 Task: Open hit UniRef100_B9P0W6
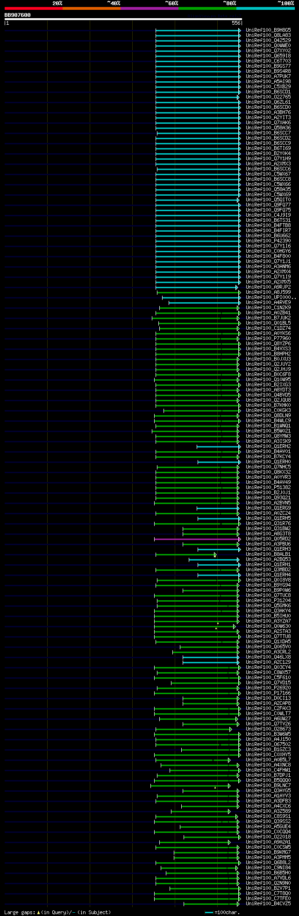(x=268, y=590)
